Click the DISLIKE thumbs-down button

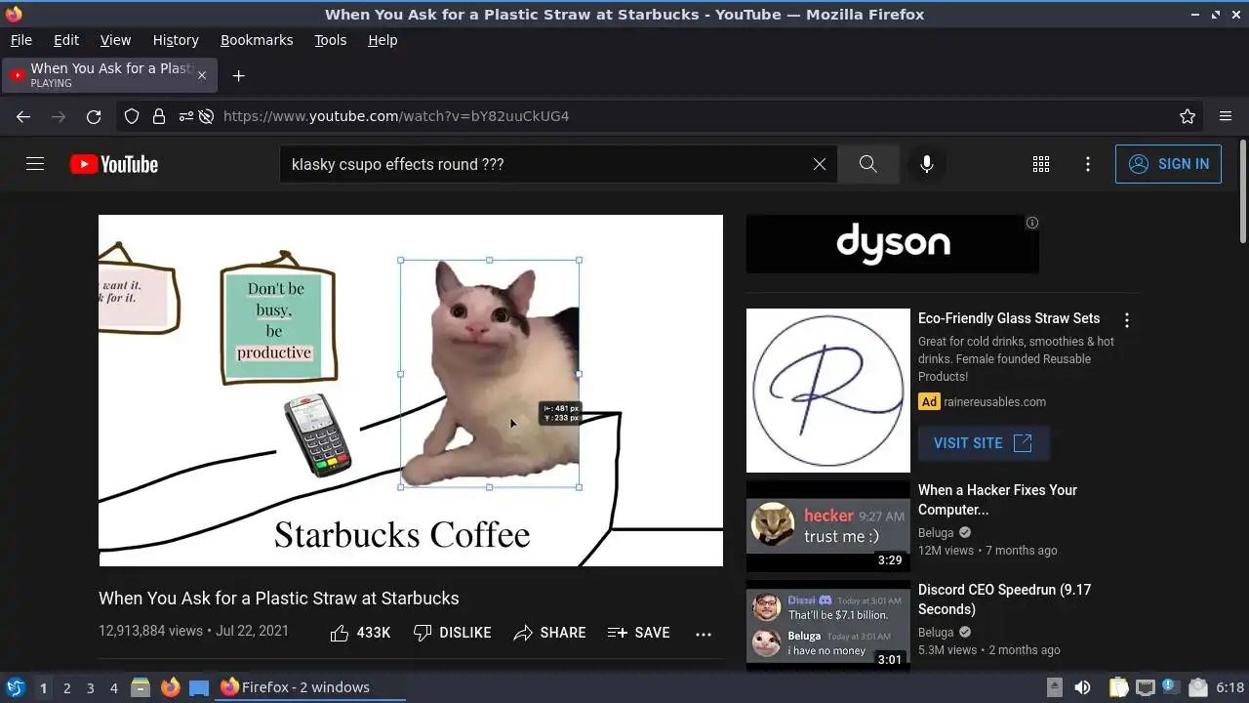point(452,633)
